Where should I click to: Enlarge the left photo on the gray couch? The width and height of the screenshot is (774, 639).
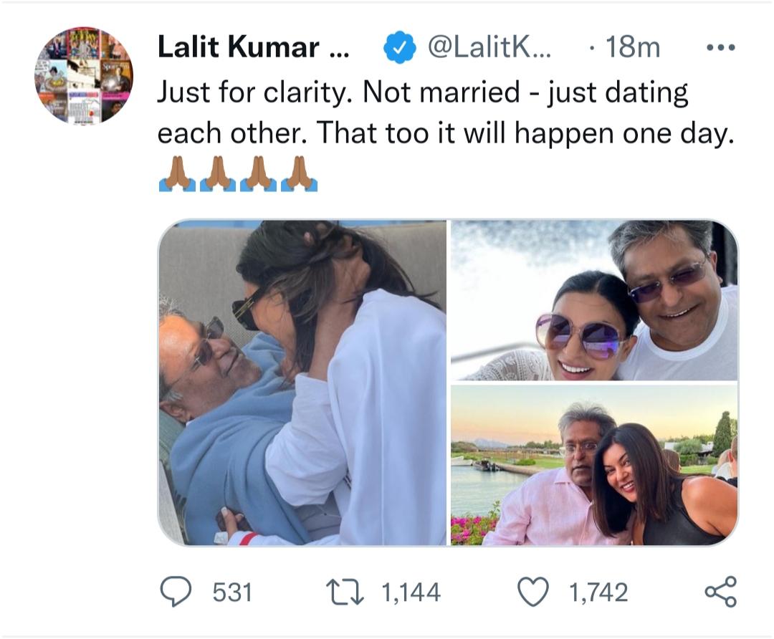[x=302, y=383]
